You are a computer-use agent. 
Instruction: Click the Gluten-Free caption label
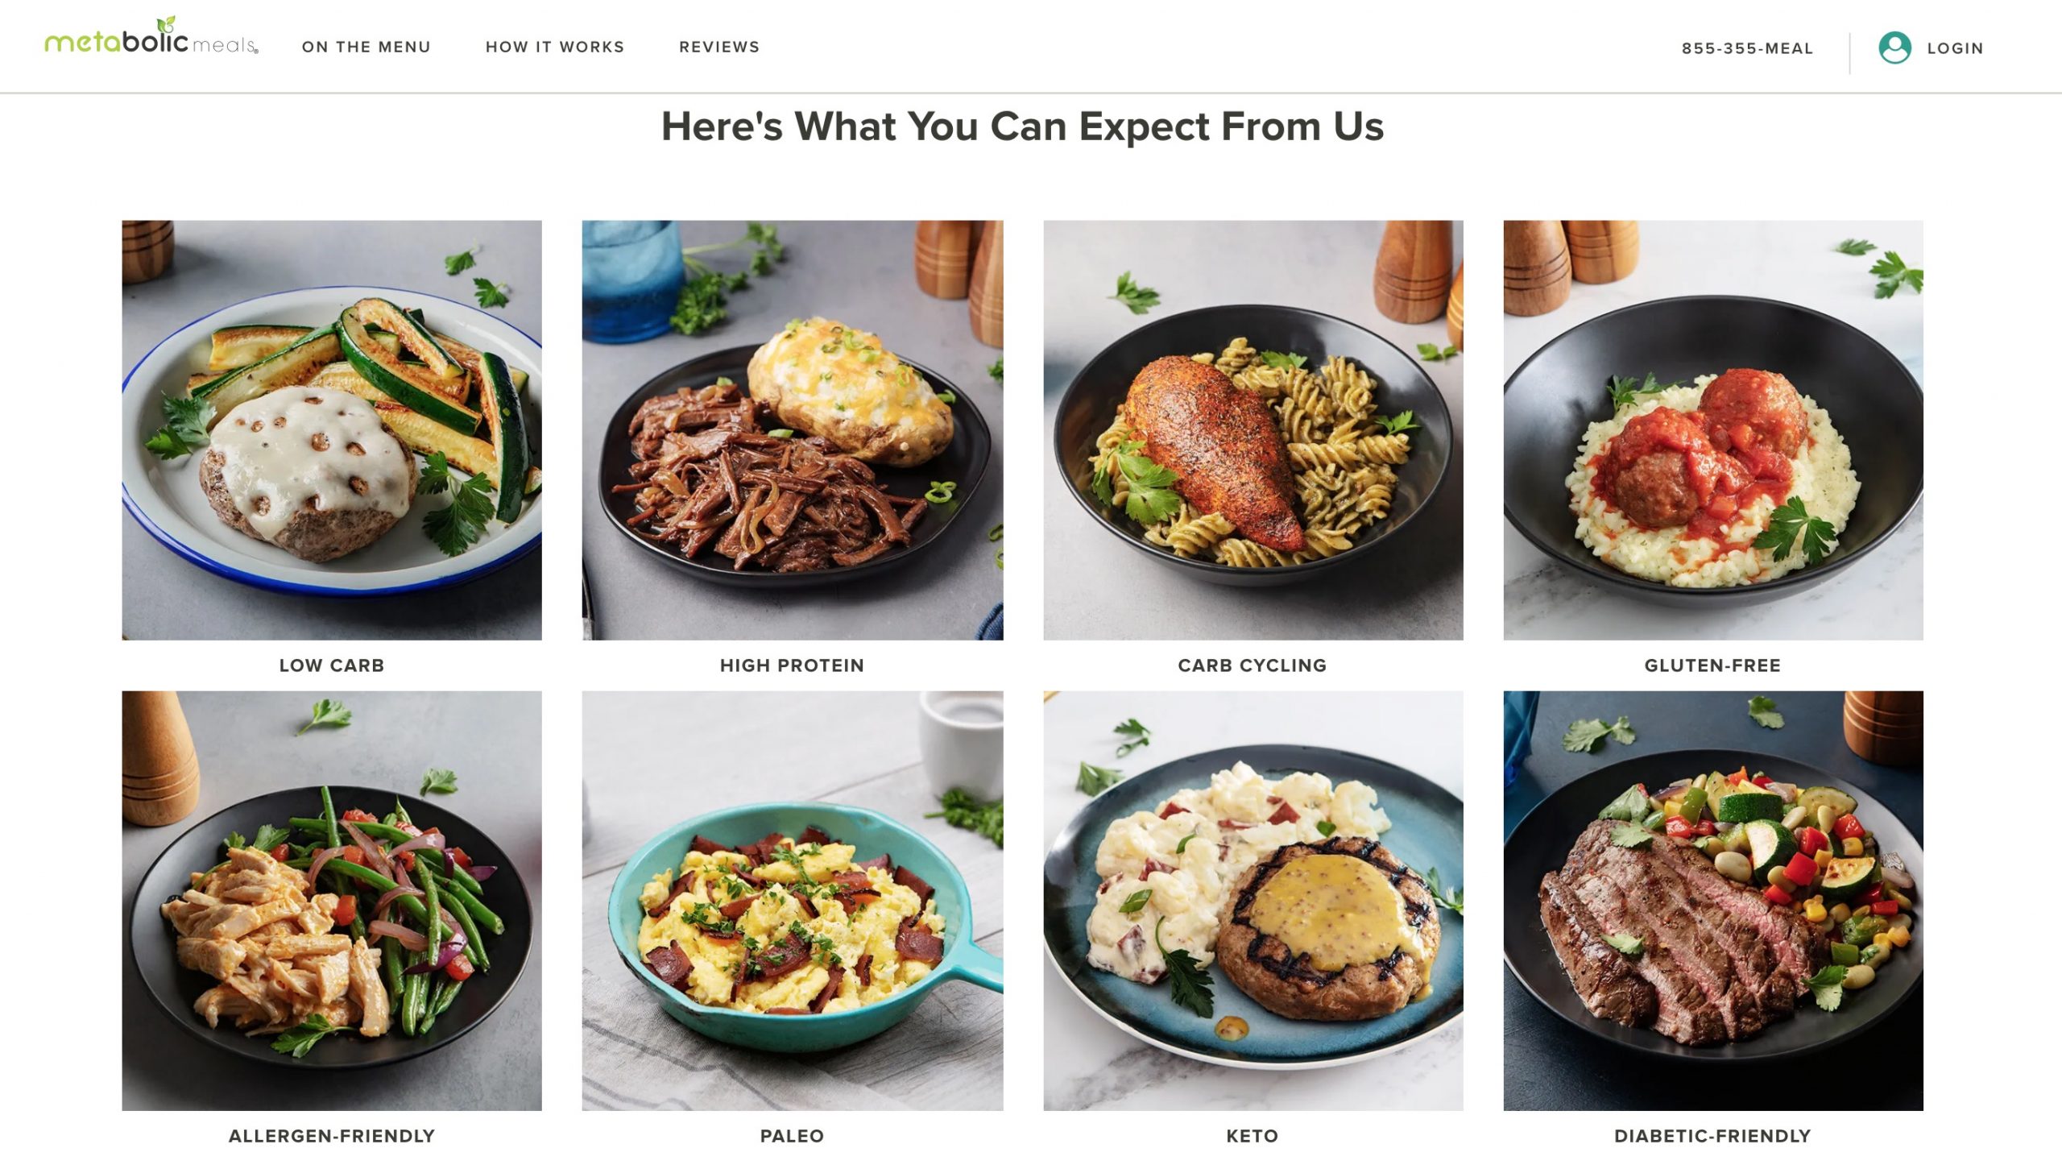tap(1712, 665)
